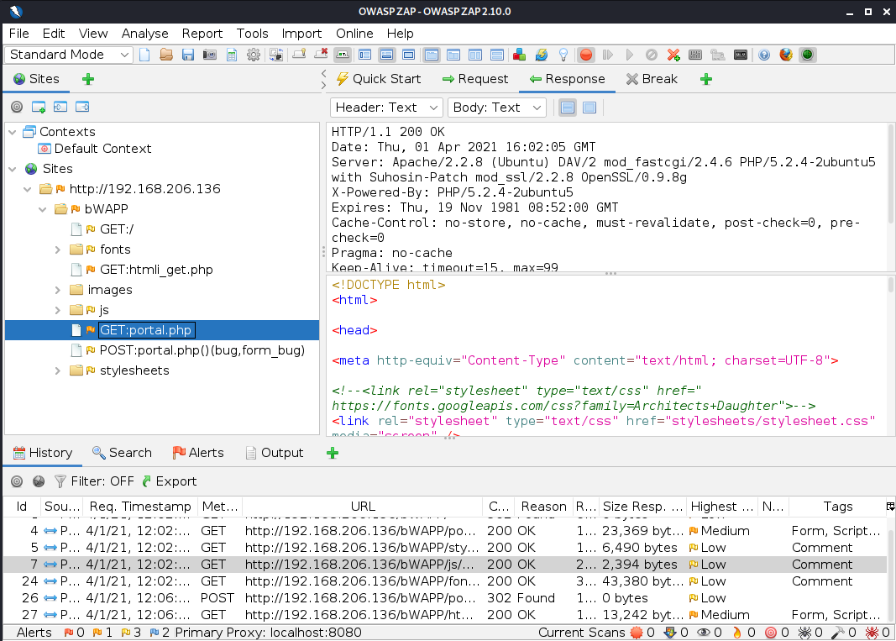This screenshot has width=896, height=641.
Task: Click the red break-on-all-requests button
Action: tap(585, 55)
